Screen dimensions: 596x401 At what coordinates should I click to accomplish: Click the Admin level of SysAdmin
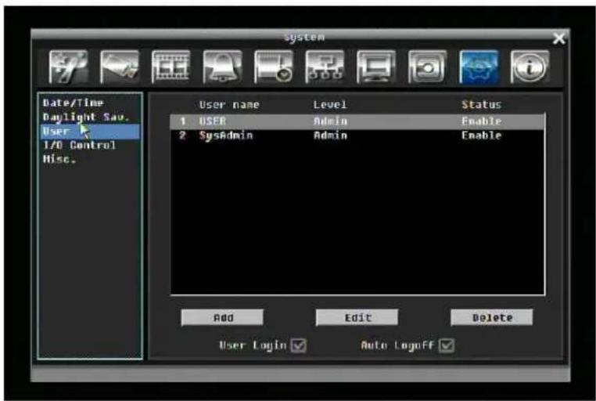coord(330,135)
